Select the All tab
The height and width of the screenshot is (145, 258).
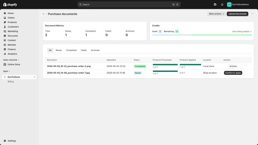pyautogui.click(x=50, y=50)
